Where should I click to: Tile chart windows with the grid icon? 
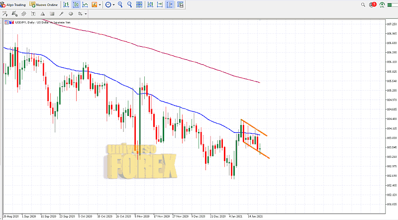[139, 4]
